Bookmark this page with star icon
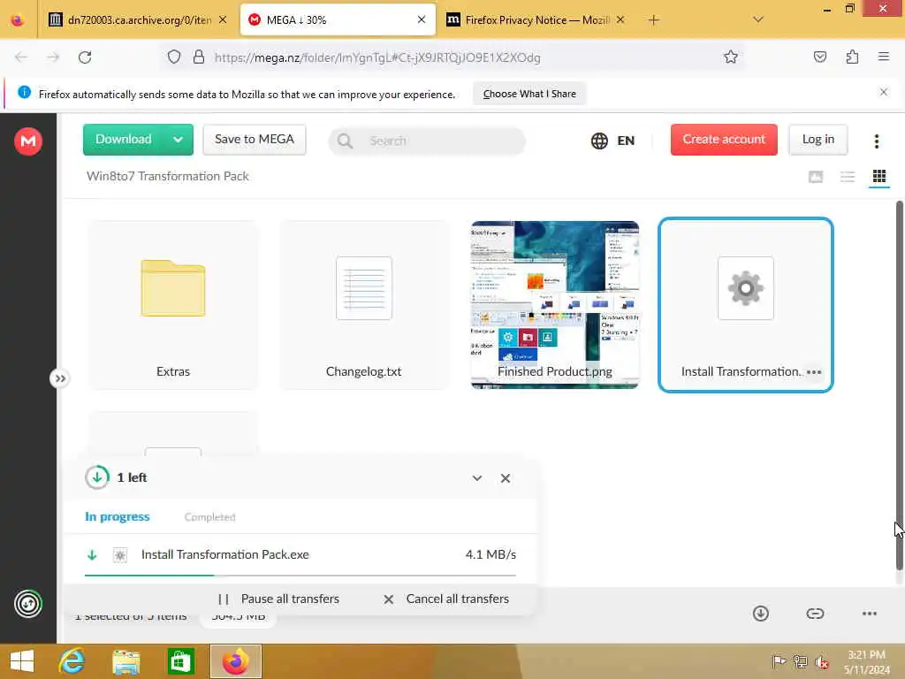 [730, 57]
